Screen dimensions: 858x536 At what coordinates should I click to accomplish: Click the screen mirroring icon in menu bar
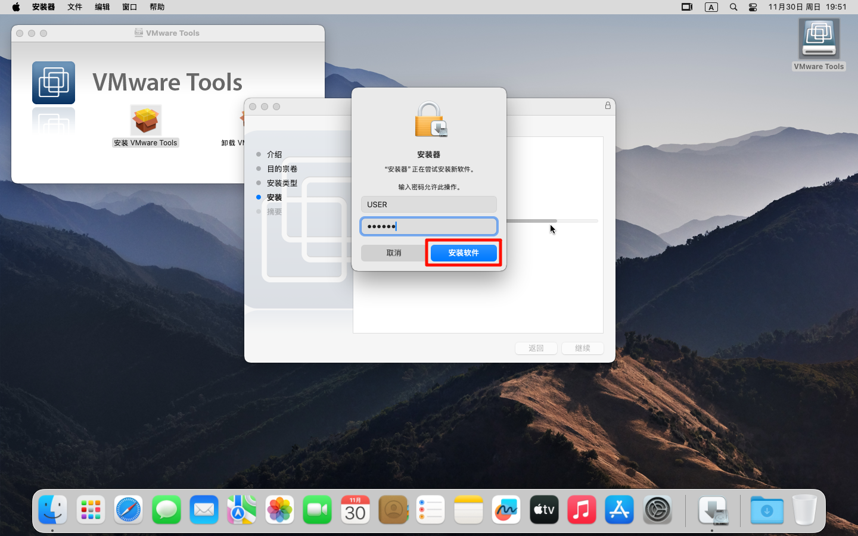click(687, 7)
